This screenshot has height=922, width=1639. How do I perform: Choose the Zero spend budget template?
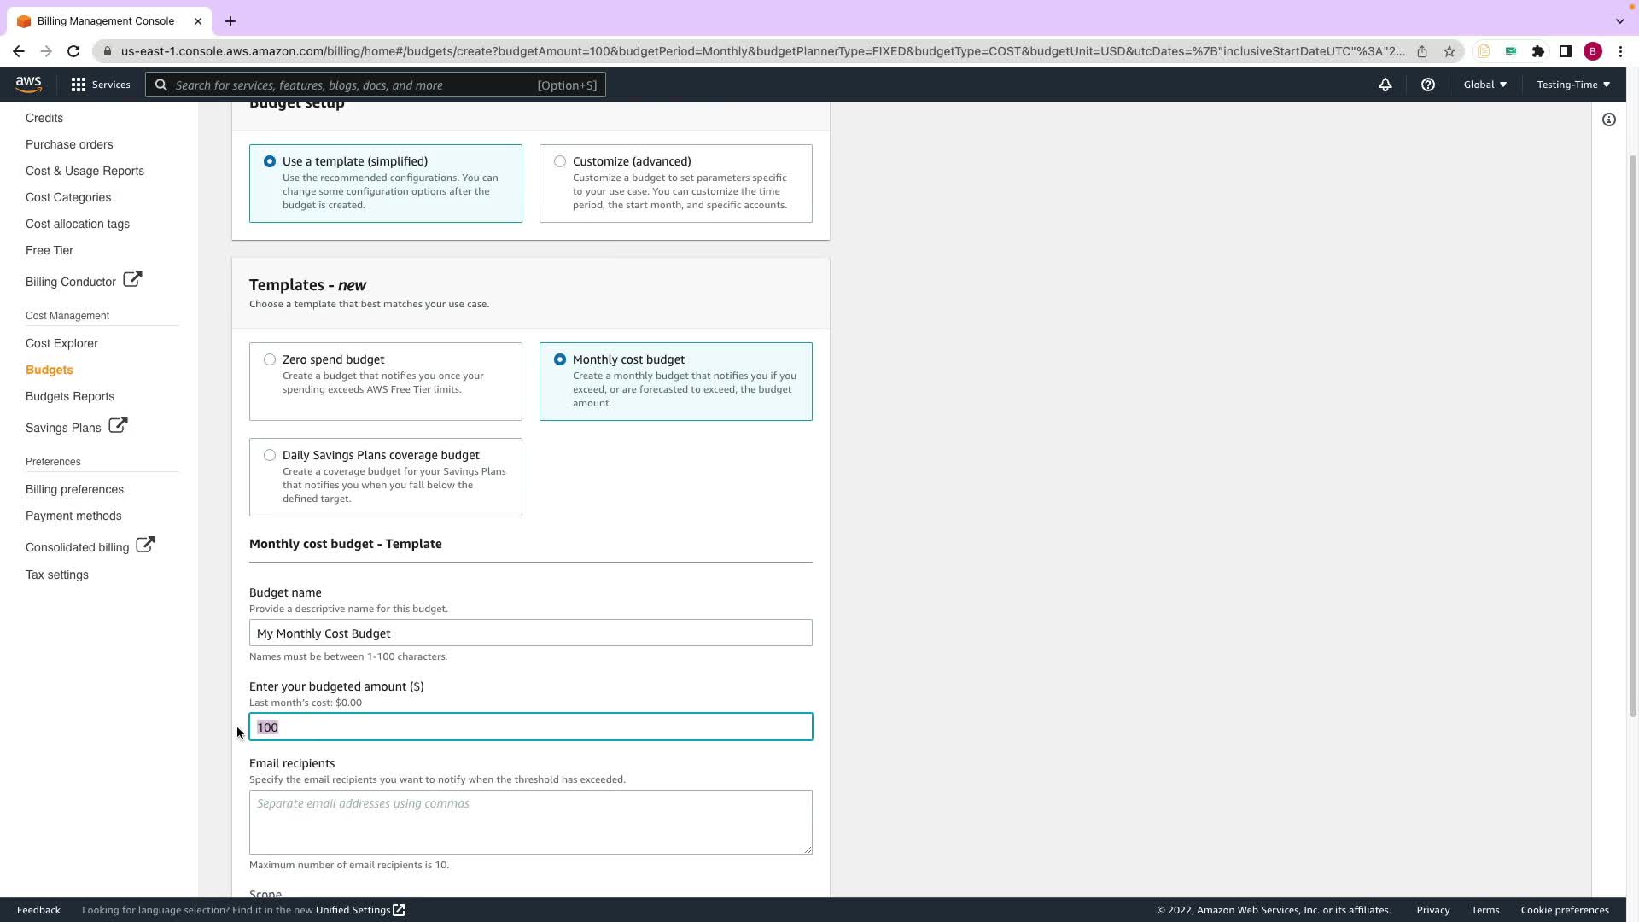point(270,359)
